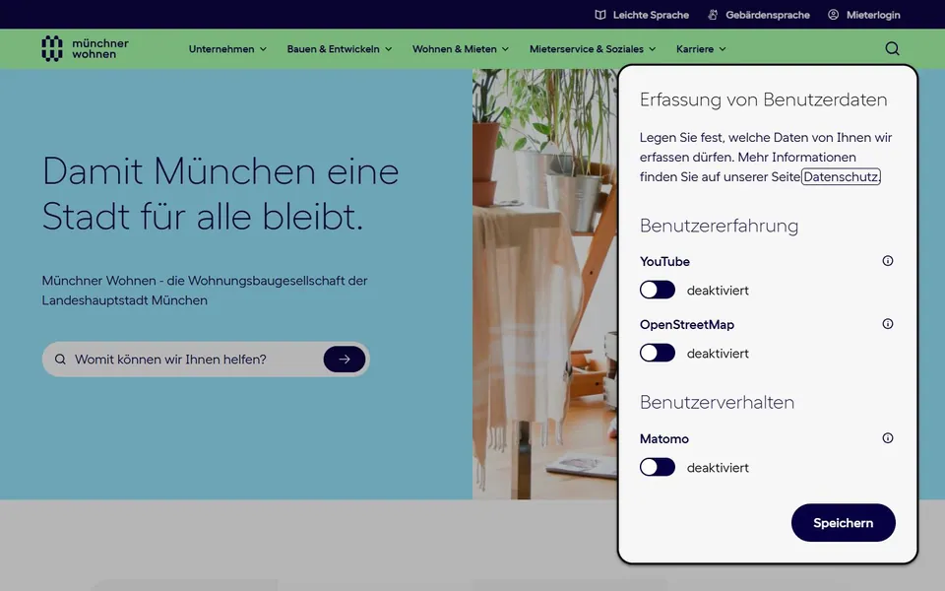
Task: Click the hero plant room photo
Action: tap(544, 284)
